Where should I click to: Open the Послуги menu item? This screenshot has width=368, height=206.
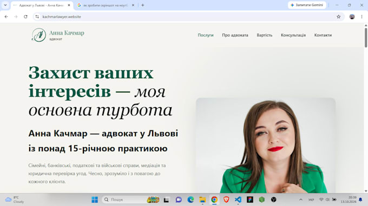[x=206, y=35]
